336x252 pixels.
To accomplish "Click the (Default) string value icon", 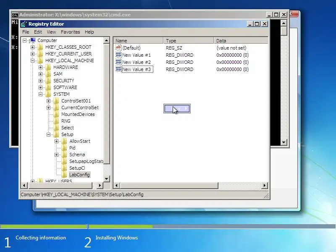I will point(118,47).
